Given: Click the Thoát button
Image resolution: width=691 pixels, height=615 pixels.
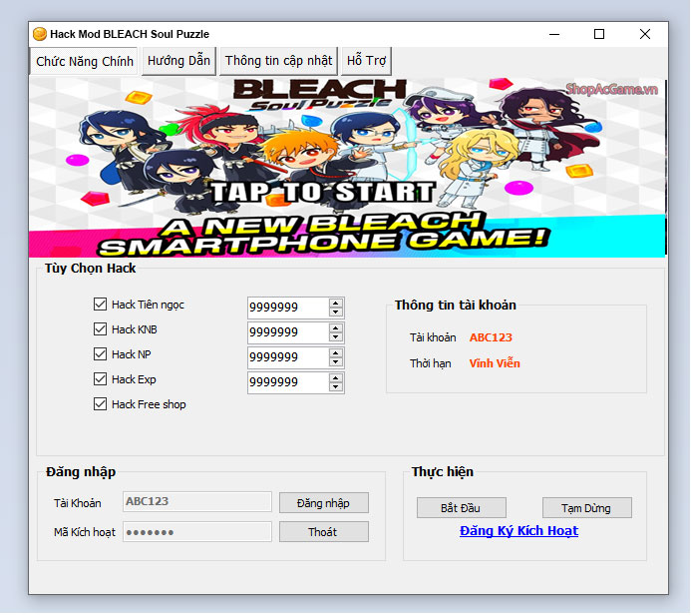Looking at the screenshot, I should (x=323, y=531).
